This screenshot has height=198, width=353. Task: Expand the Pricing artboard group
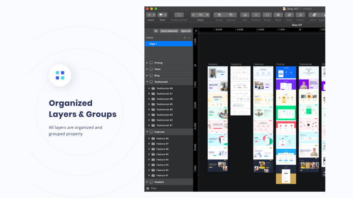coord(147,63)
